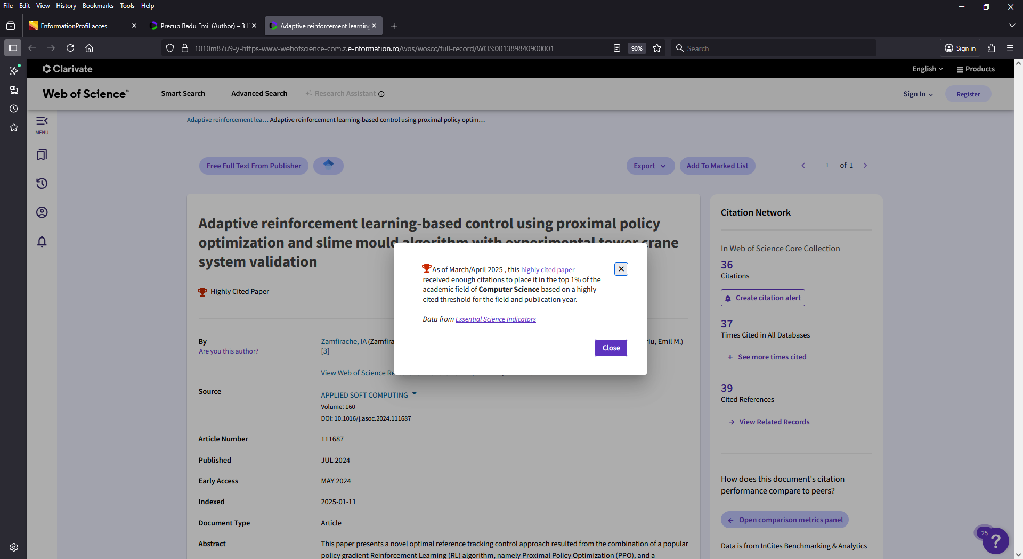The image size is (1023, 559).
Task: Open the marked list icon in sidebar
Action: [42, 154]
